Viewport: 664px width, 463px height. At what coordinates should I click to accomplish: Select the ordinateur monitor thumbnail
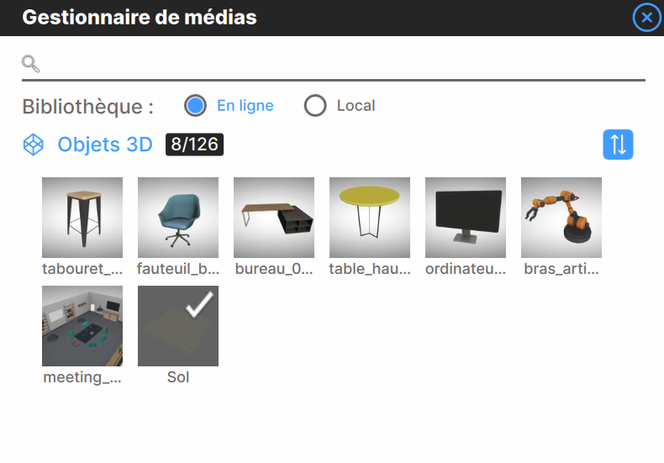pos(466,218)
